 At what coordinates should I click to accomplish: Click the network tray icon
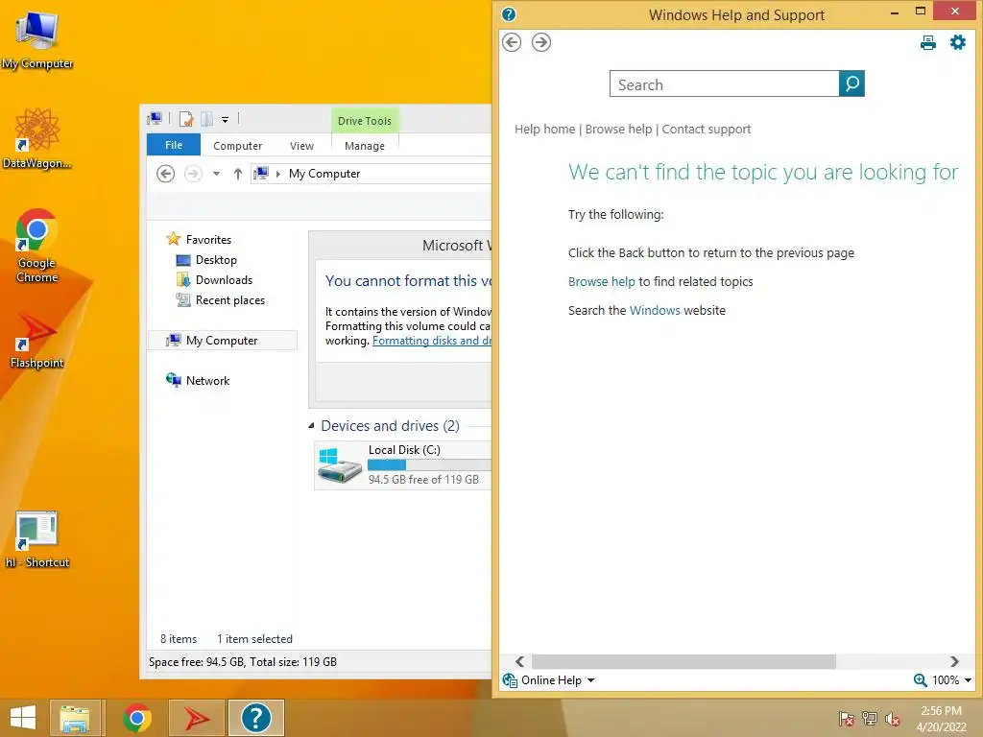pos(869,718)
